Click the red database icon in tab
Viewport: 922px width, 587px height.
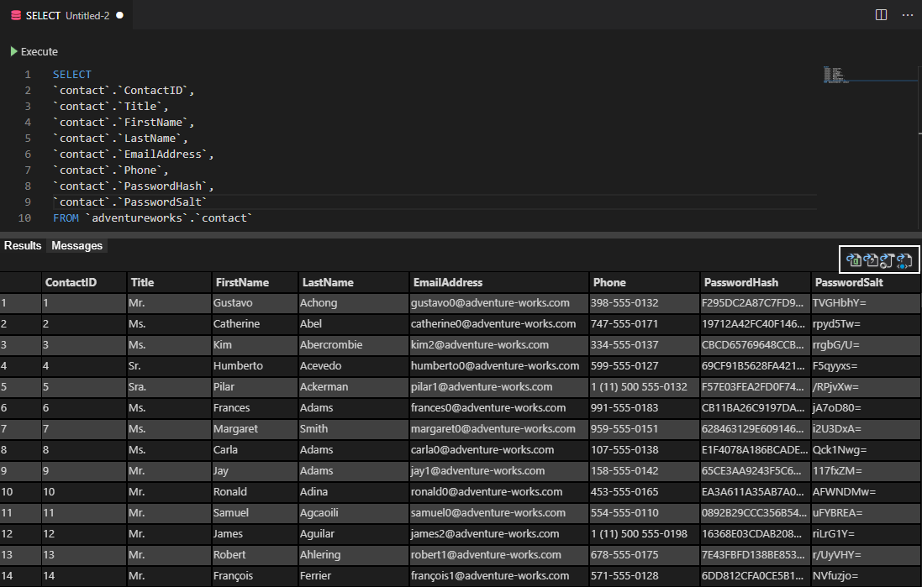point(16,15)
